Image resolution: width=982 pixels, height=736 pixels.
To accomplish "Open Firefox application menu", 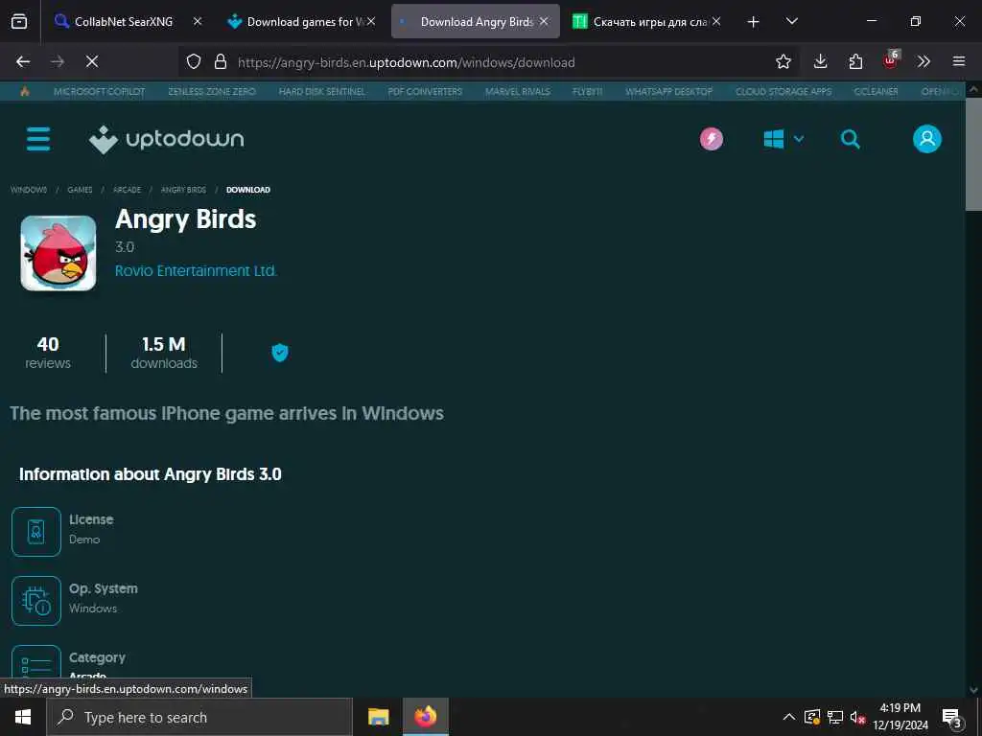I will point(959,61).
